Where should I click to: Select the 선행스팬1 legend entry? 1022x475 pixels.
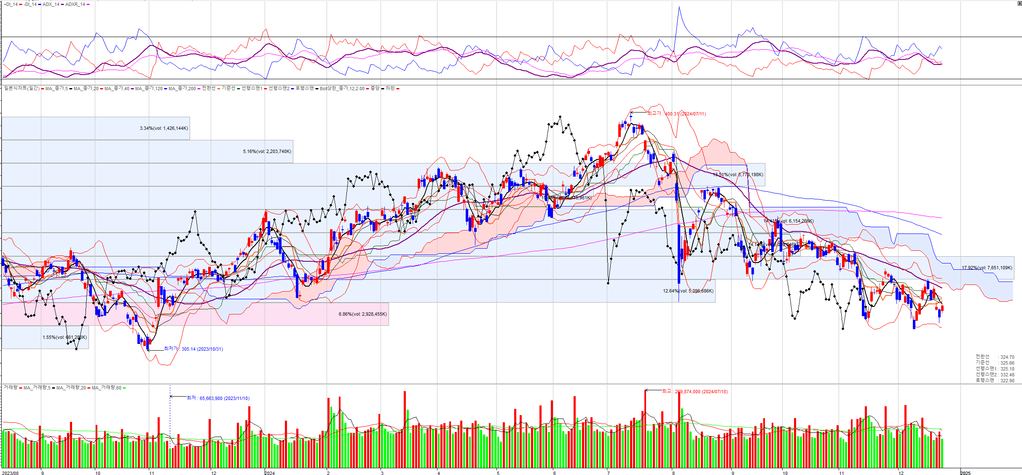pos(252,88)
